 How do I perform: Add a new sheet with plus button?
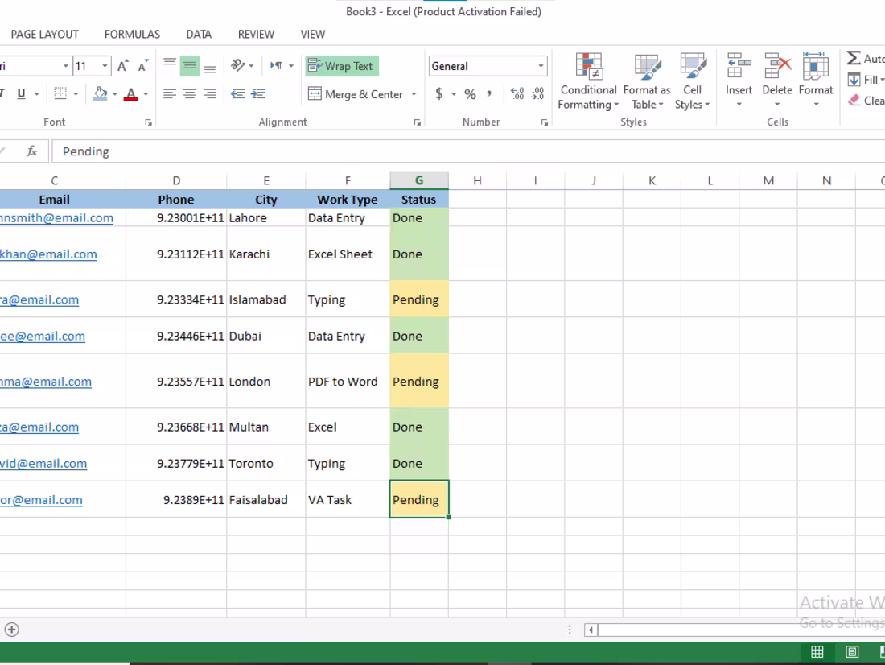[x=12, y=630]
